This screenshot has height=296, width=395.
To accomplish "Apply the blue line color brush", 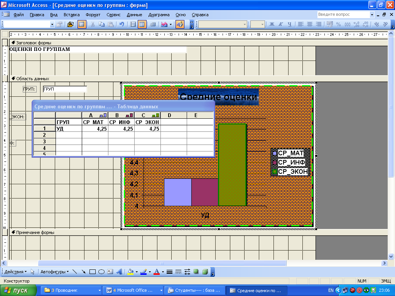I will (143, 272).
